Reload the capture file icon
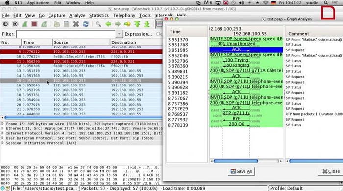 pyautogui.click(x=86, y=24)
